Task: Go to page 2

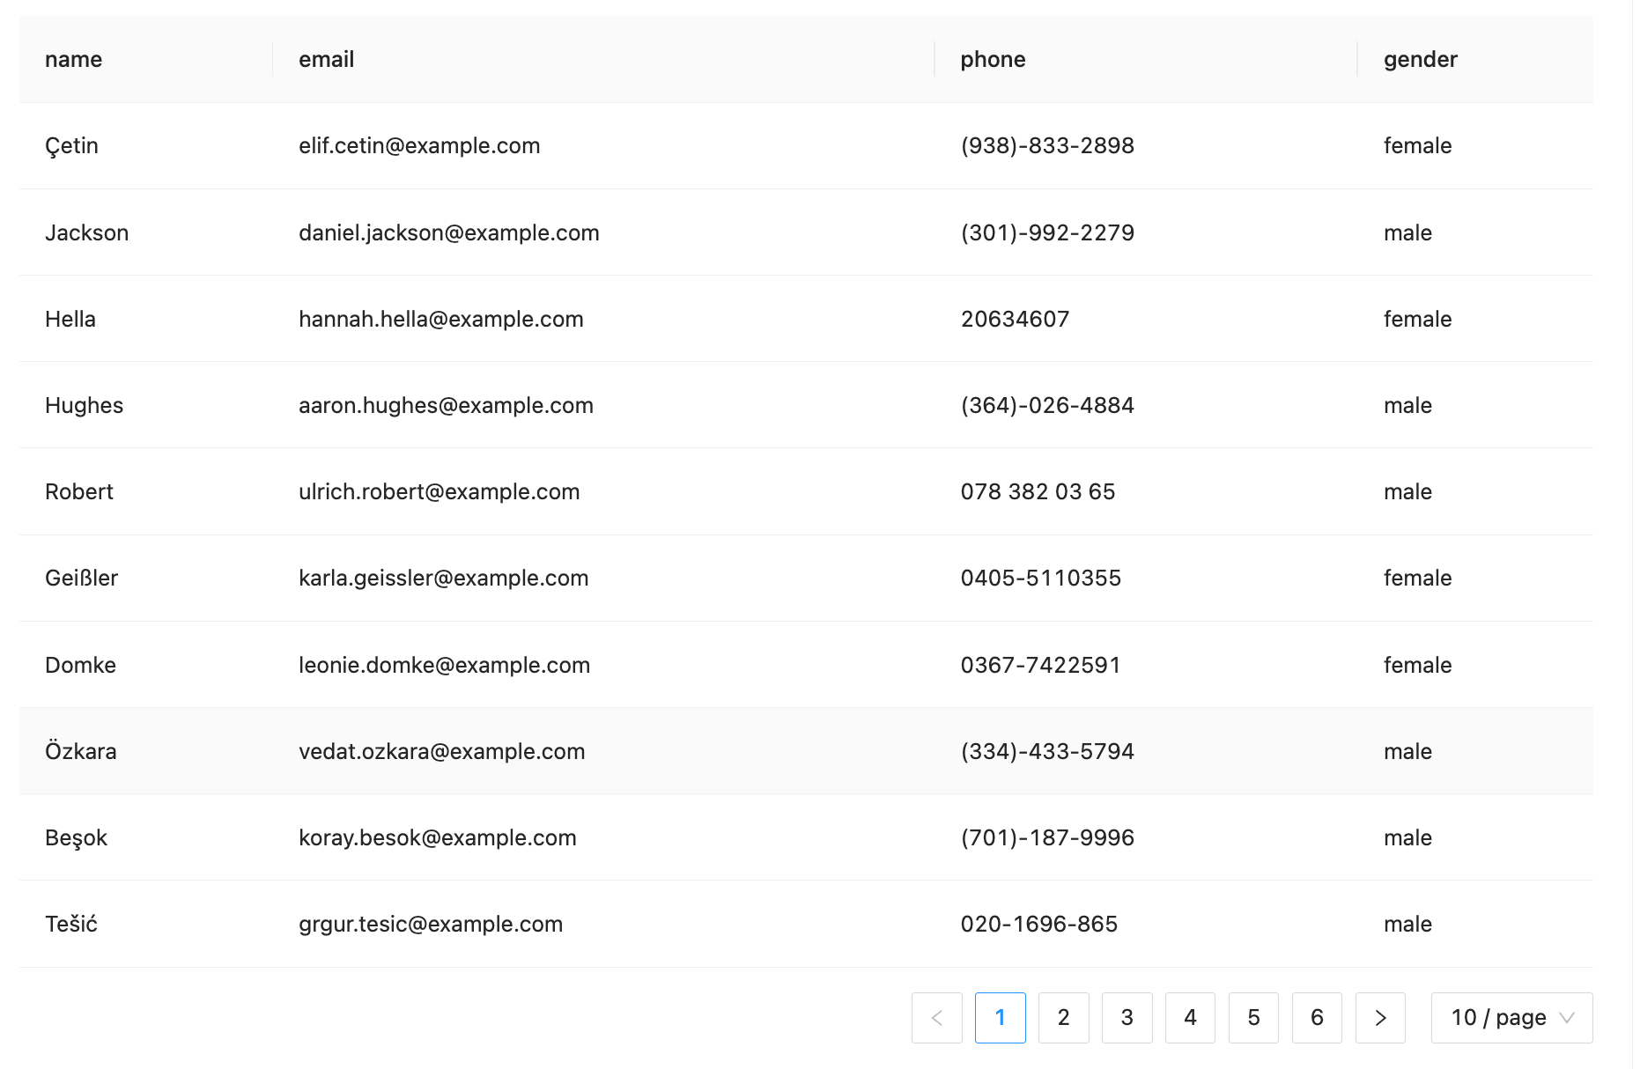Action: point(1063,1018)
